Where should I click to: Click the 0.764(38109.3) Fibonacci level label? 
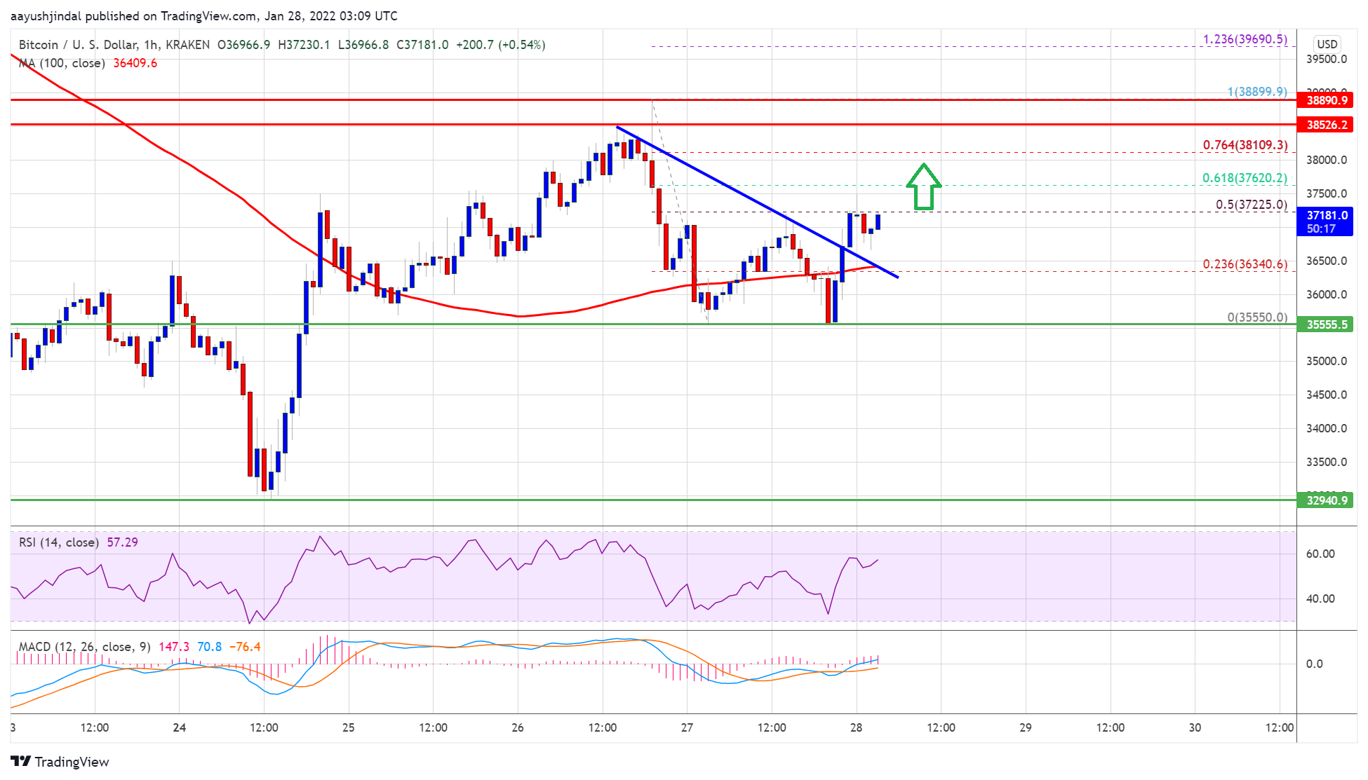pyautogui.click(x=1245, y=145)
